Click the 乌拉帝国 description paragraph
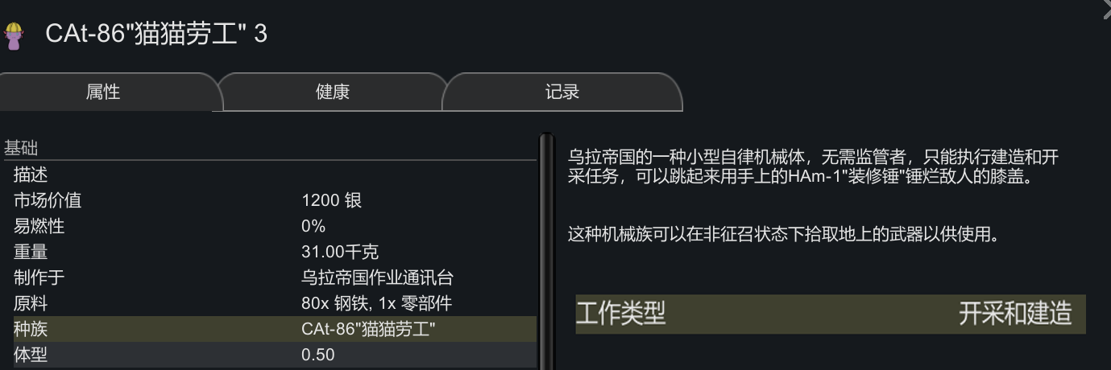 pos(812,166)
